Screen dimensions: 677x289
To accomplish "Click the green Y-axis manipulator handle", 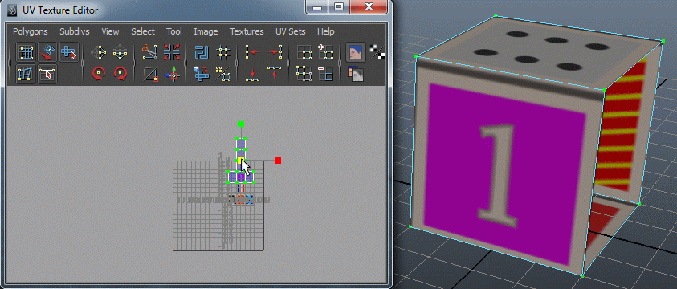I will (x=241, y=124).
